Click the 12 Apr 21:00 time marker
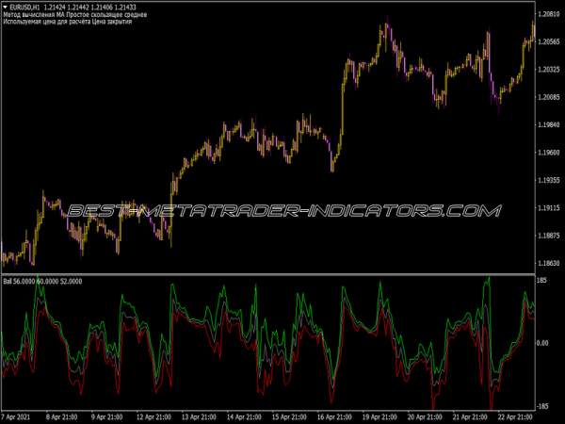Image resolution: width=565 pixels, height=424 pixels. click(153, 417)
